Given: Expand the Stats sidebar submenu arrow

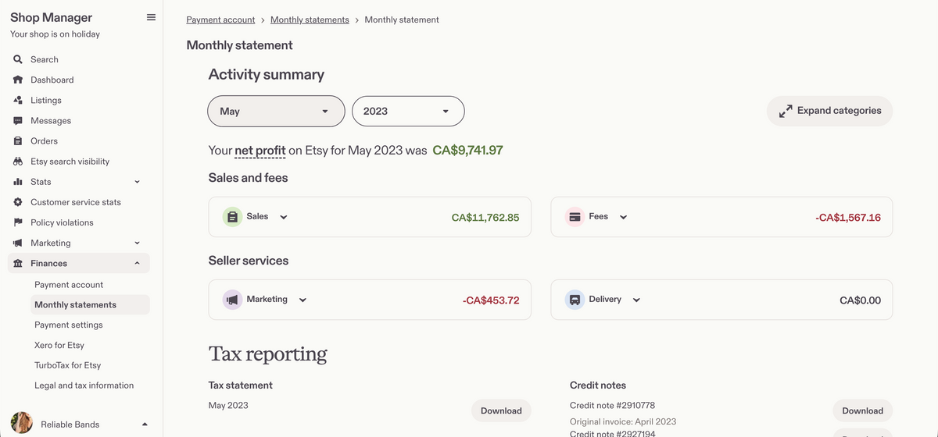Looking at the screenshot, I should [137, 182].
